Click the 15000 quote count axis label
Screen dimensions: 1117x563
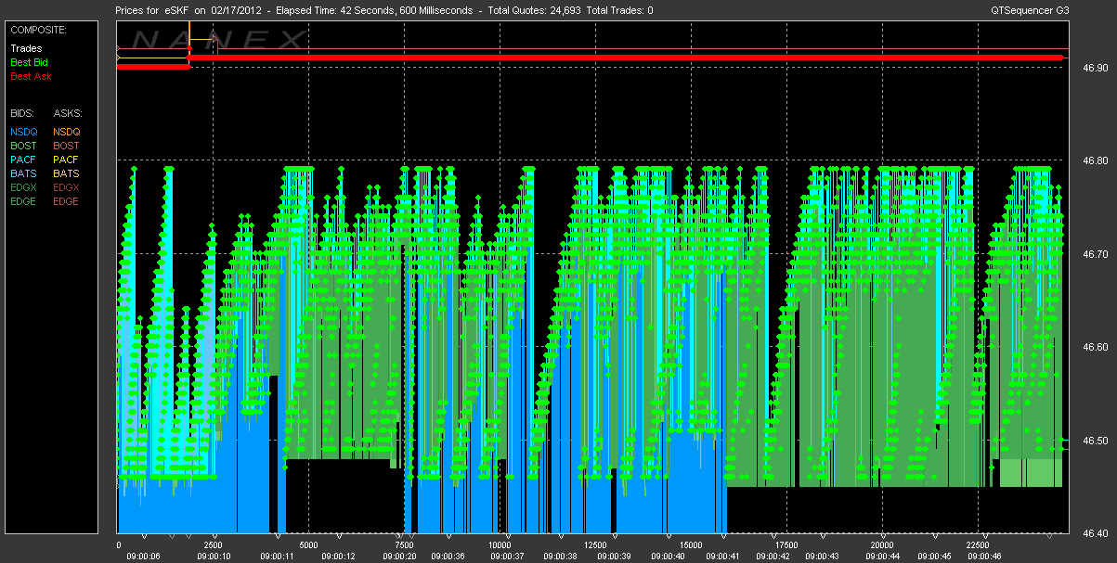691,544
